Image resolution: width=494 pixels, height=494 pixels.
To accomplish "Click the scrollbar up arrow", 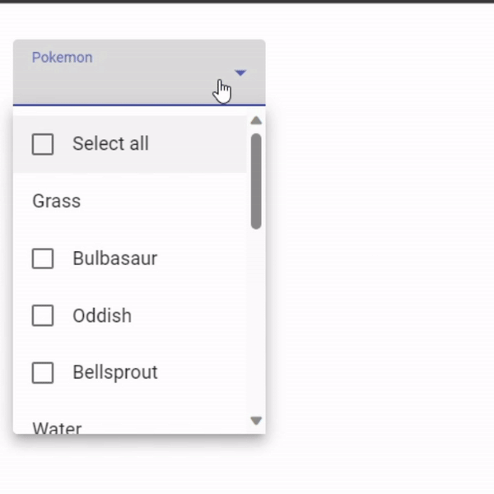I will [x=256, y=121].
